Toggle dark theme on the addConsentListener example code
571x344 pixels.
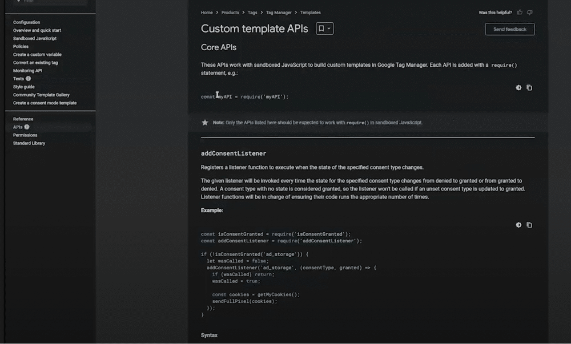[518, 225]
